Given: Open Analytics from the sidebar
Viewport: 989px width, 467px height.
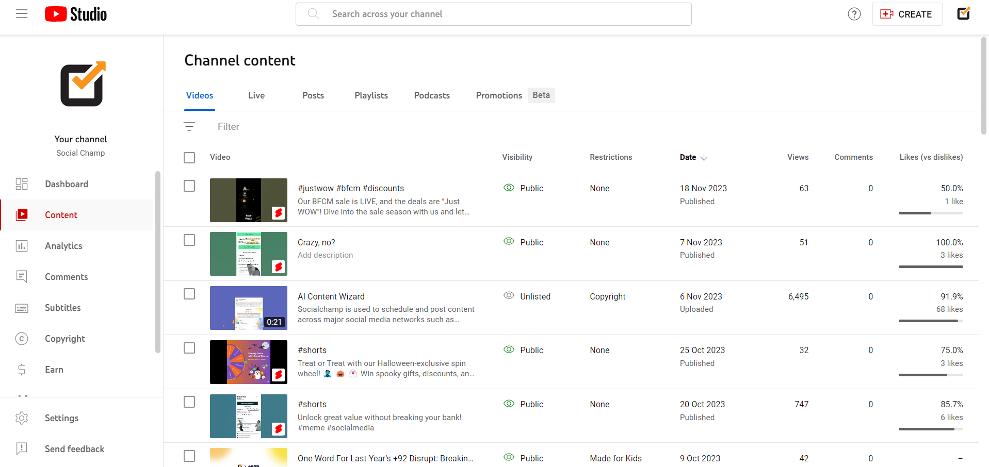Looking at the screenshot, I should (x=22, y=246).
